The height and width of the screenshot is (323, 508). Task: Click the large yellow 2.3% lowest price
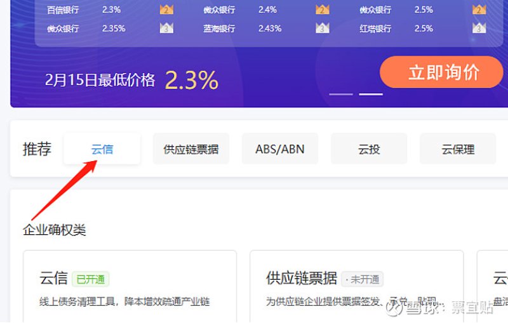pyautogui.click(x=192, y=80)
